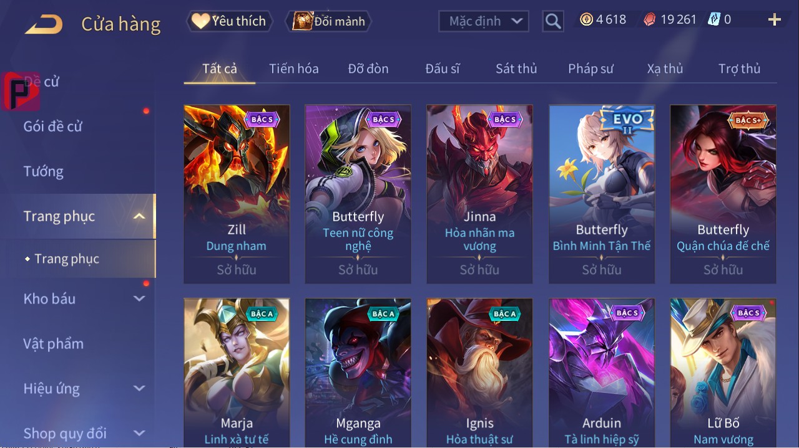Select the Trang phục sub-item
This screenshot has height=448, width=799.
pyautogui.click(x=67, y=259)
